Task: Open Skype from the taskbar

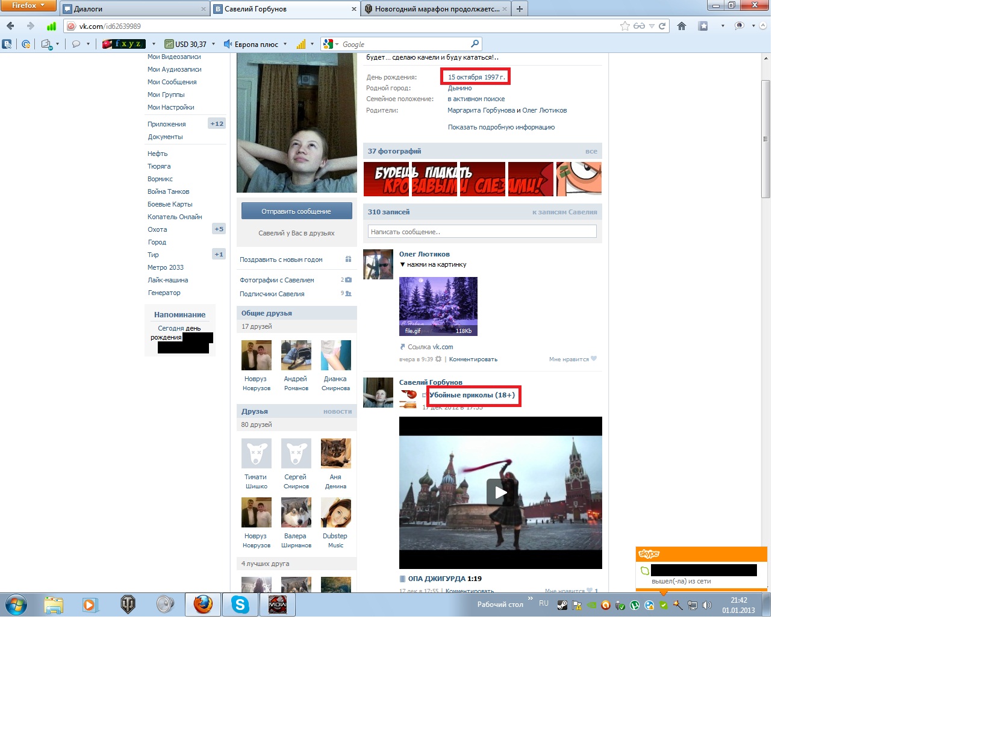Action: click(x=240, y=605)
